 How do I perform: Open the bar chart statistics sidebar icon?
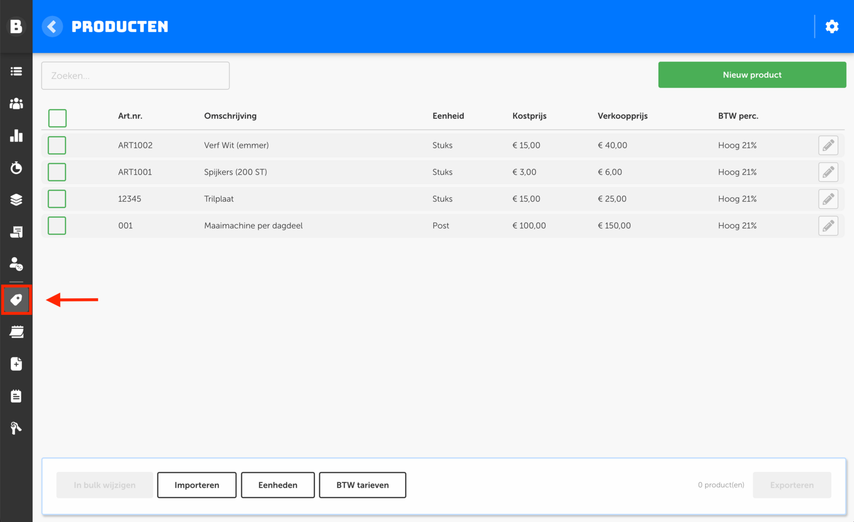[17, 136]
